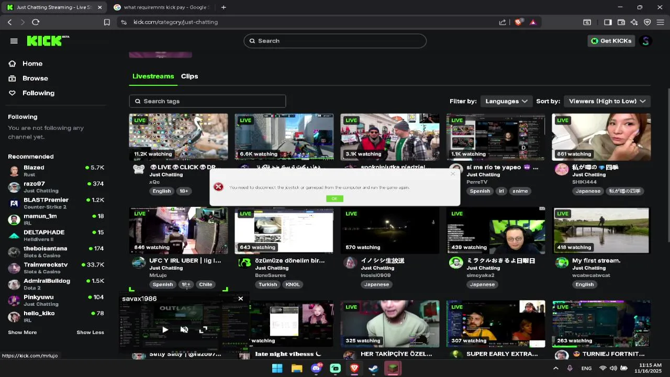The width and height of the screenshot is (670, 377).
Task: Bookmark this page icon
Action: pos(107,22)
